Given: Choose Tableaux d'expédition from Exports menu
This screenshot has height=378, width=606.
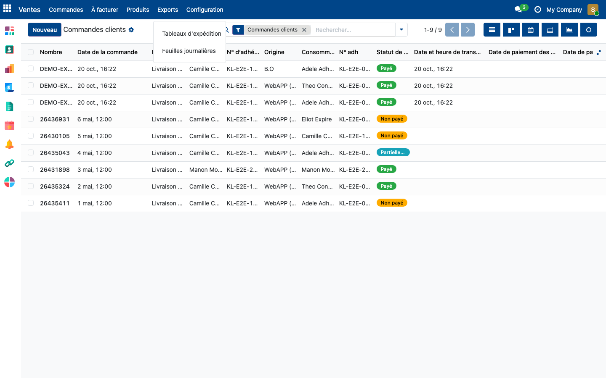Looking at the screenshot, I should click(191, 34).
